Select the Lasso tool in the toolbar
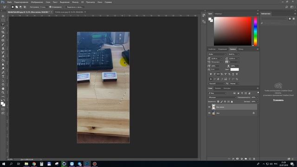 click(3, 24)
